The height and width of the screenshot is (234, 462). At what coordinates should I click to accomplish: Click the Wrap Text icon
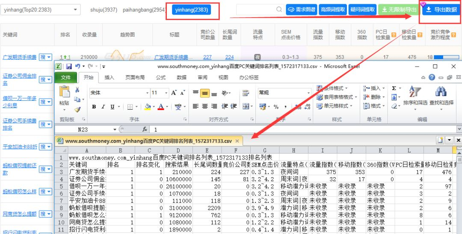[246, 93]
